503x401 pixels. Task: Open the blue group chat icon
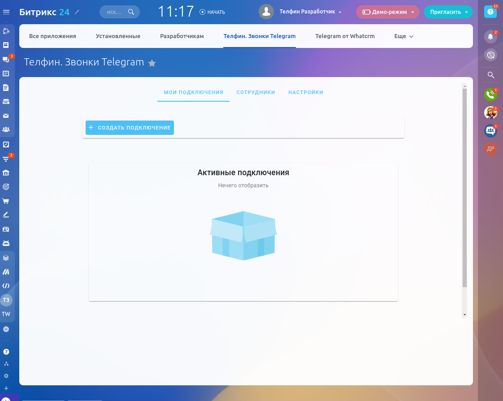coord(490,130)
